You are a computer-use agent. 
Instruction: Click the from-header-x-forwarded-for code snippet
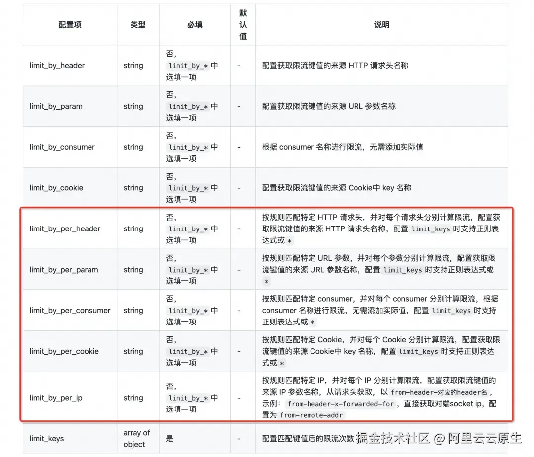click(x=340, y=404)
